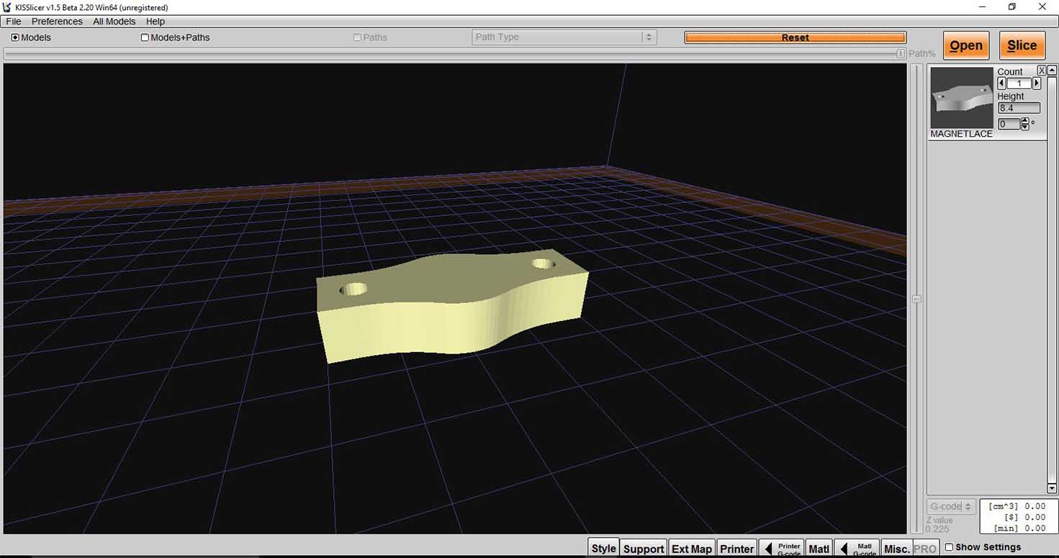Remove MAGNETLACE model with X button

(1041, 71)
